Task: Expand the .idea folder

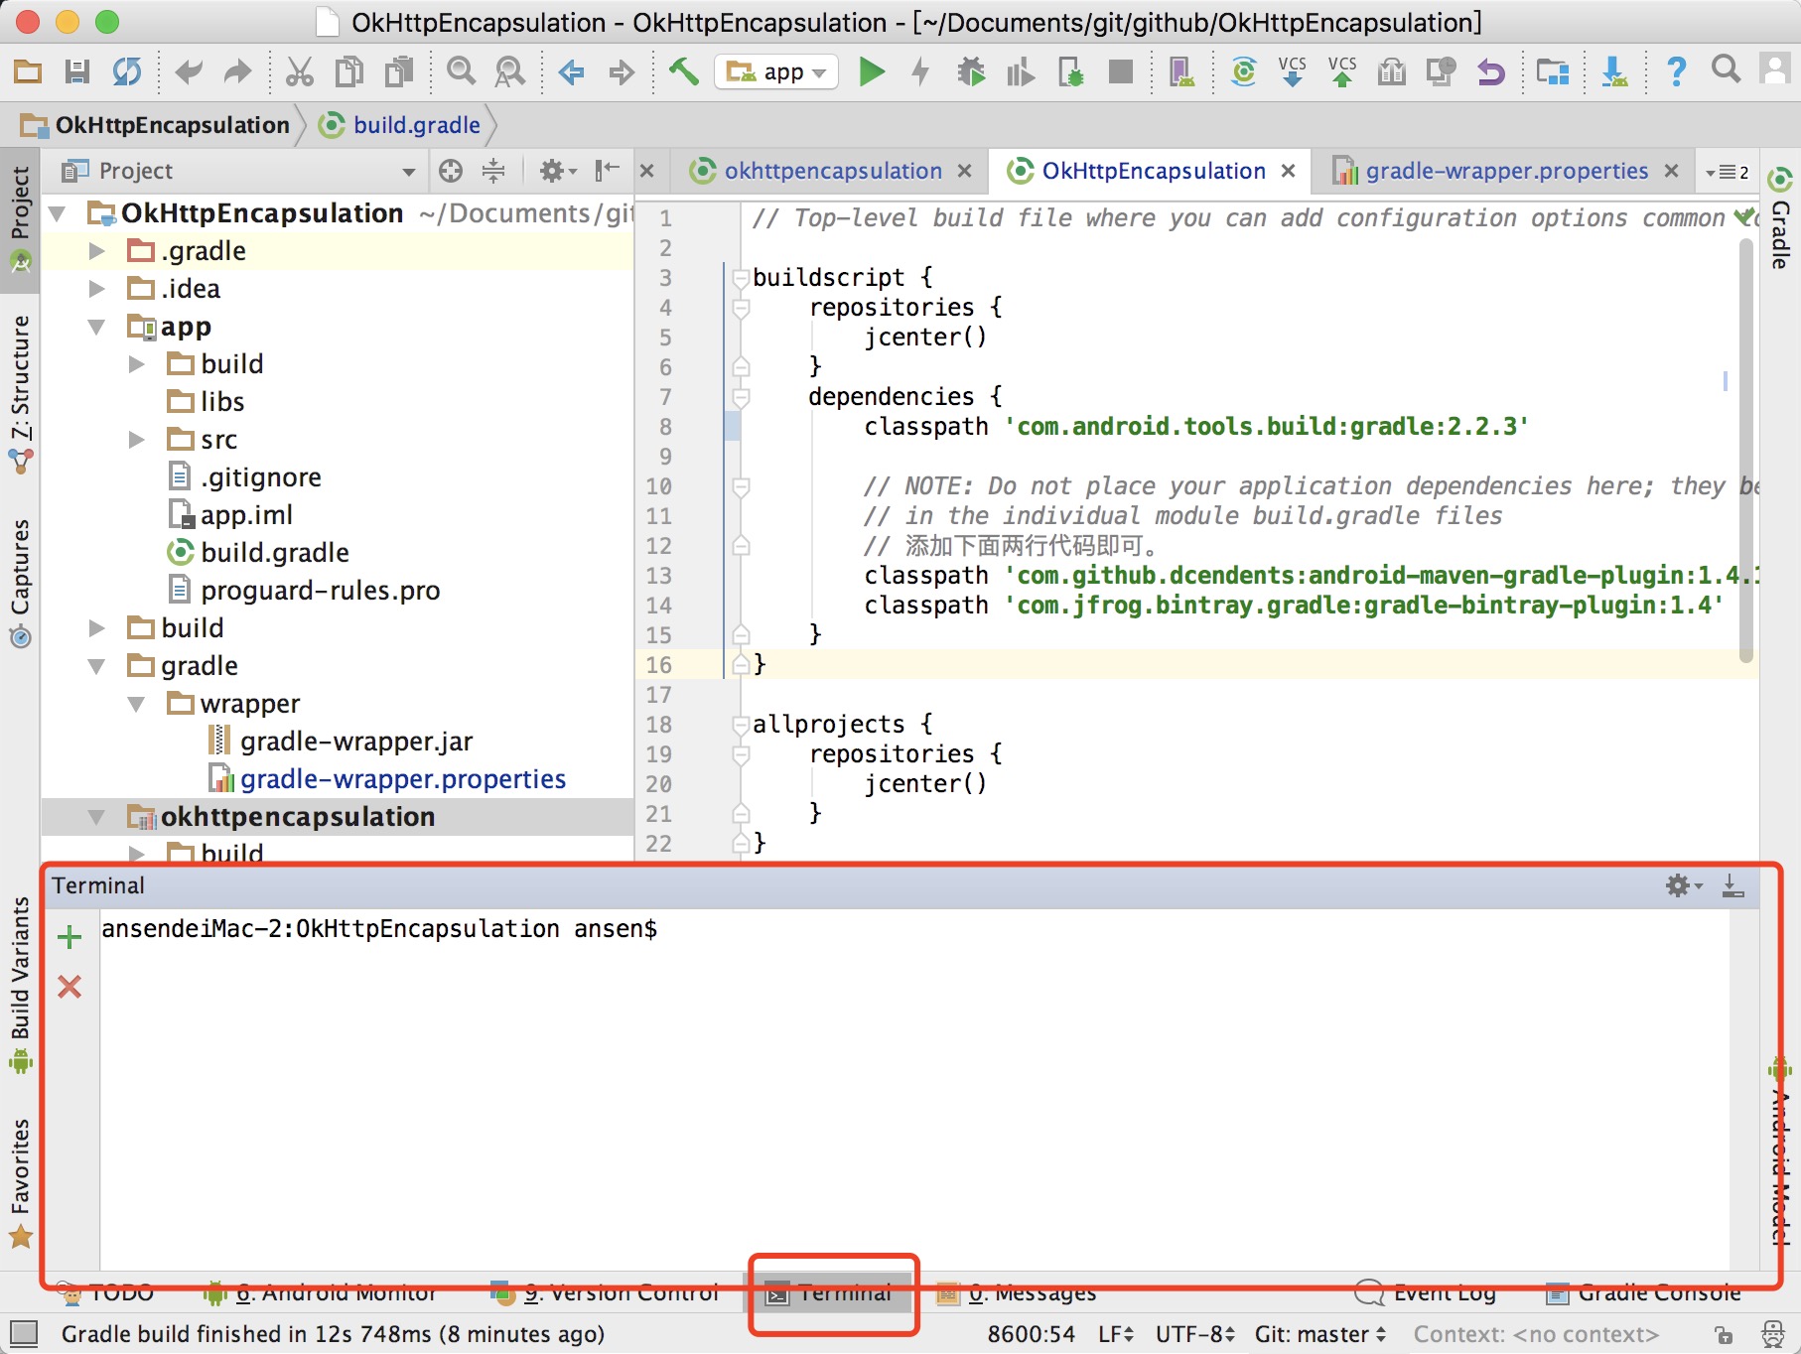Action: tap(96, 289)
